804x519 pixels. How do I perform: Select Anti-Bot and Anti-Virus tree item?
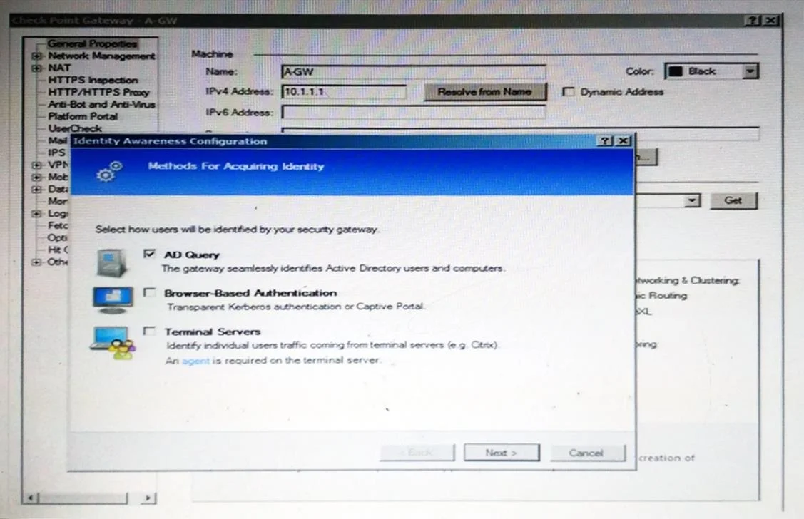101,104
